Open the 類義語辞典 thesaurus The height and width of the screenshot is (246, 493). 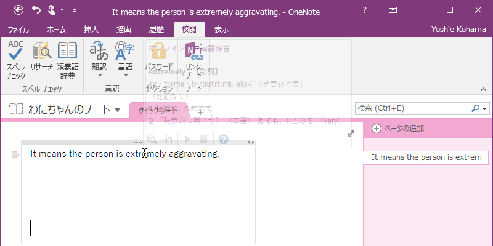68,60
